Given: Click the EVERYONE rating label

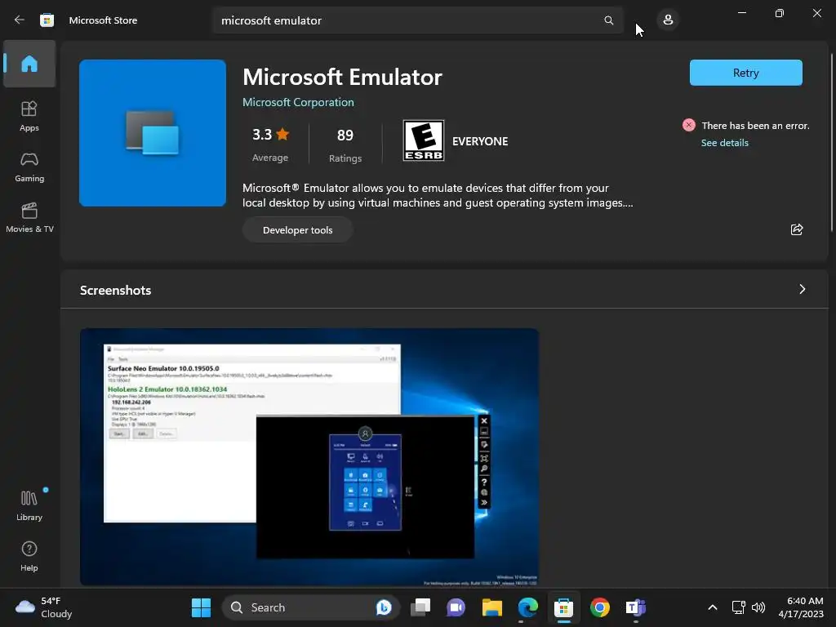Looking at the screenshot, I should click(480, 141).
